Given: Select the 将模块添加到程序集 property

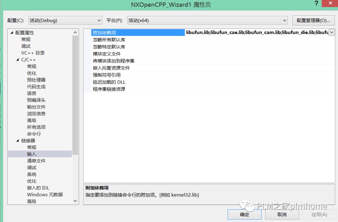Looking at the screenshot, I should pyautogui.click(x=114, y=61).
